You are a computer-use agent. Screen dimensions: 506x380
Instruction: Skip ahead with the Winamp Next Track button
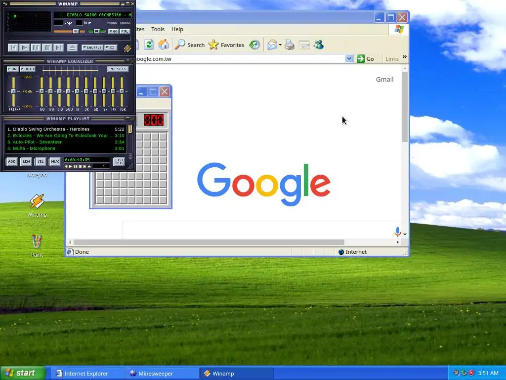tap(58, 48)
